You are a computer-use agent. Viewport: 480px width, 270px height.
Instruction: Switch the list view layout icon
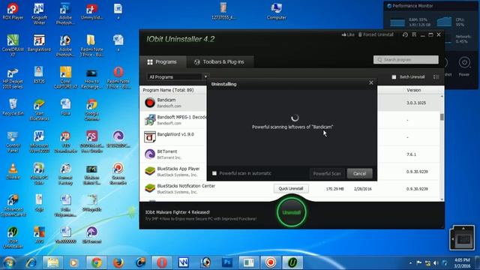[x=436, y=76]
